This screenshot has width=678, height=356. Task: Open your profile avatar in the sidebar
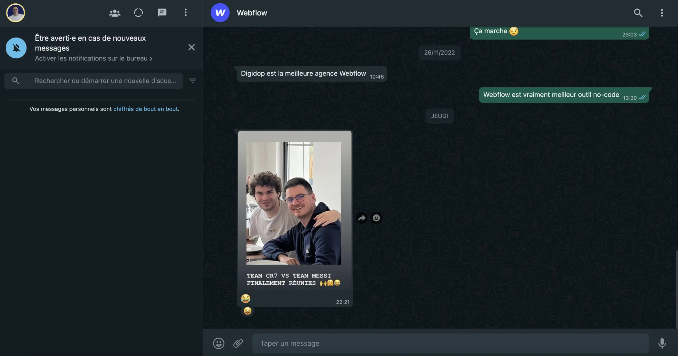pos(16,13)
